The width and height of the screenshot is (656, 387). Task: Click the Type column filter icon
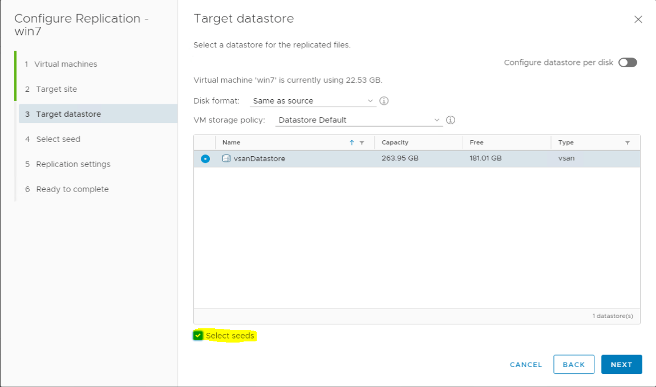(627, 143)
